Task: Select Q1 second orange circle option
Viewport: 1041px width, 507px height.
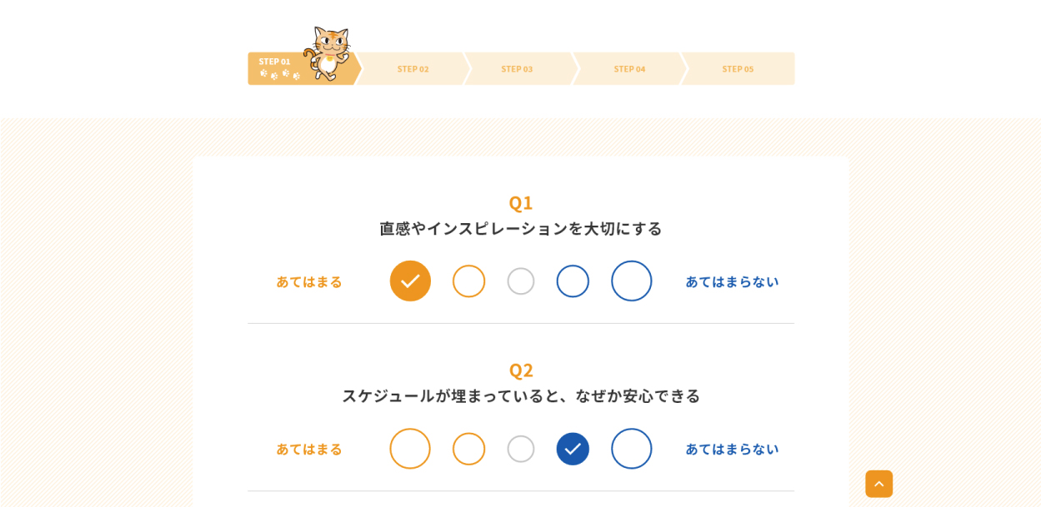Action: click(468, 281)
